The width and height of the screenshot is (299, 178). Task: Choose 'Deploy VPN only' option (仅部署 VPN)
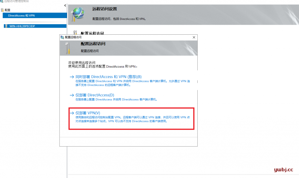point(88,113)
